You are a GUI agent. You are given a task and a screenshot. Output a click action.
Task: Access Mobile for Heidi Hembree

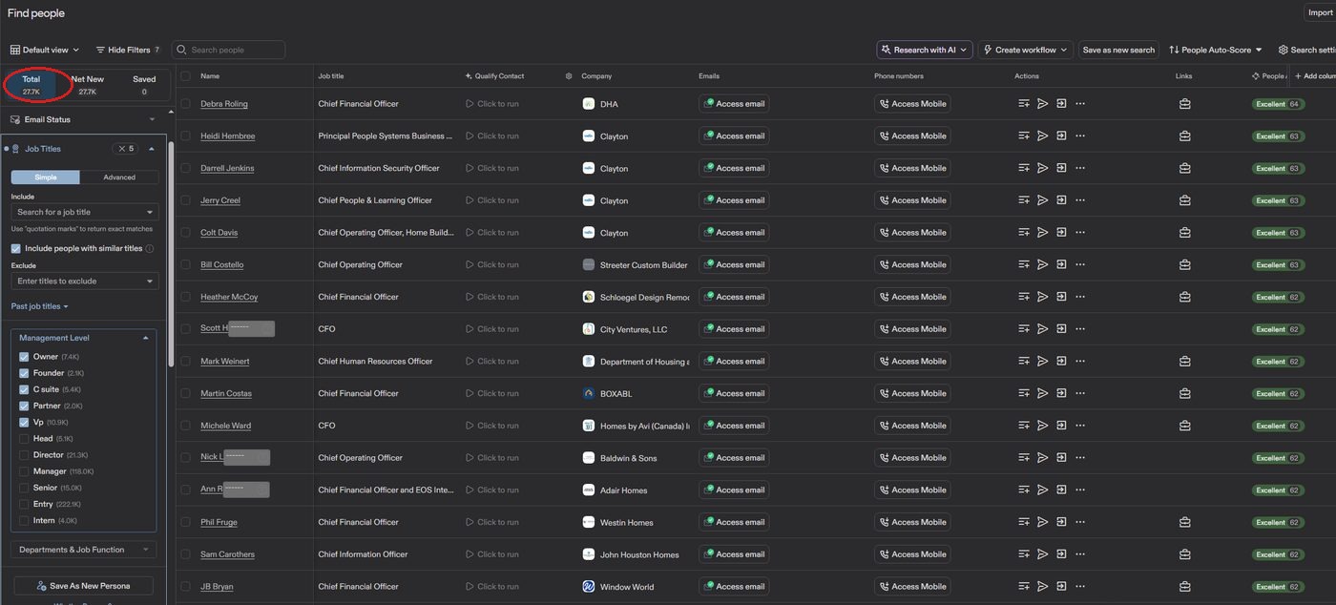[x=912, y=136]
